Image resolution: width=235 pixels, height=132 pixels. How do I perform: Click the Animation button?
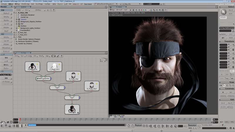pyautogui.click(x=192, y=126)
